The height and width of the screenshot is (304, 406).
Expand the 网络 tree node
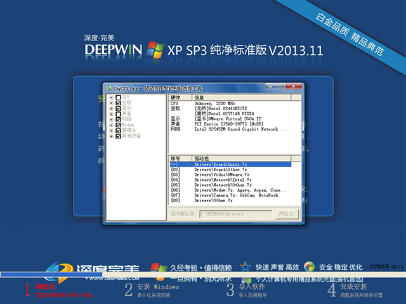[111, 120]
